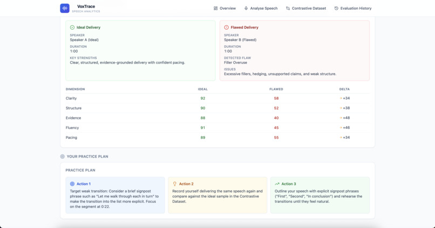Click the Clarity row label

tap(71, 98)
